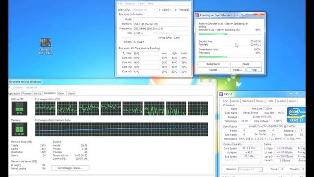Switch to Mainboard tab in CPU-Z
Viewport: 314px width, 177px height.
[247, 101]
